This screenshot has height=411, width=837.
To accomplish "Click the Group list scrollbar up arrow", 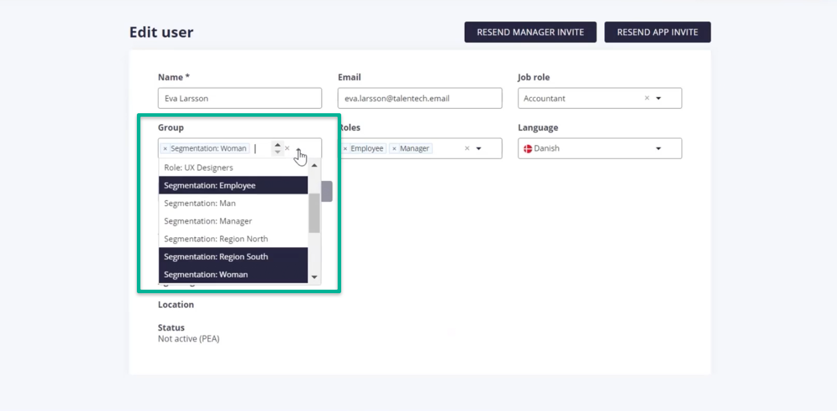I will [314, 166].
